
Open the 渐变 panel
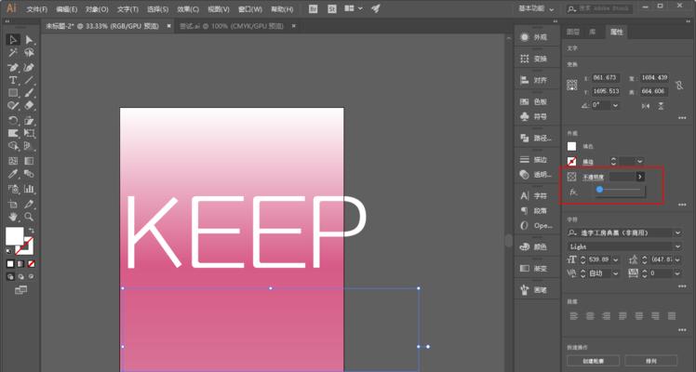click(x=536, y=268)
